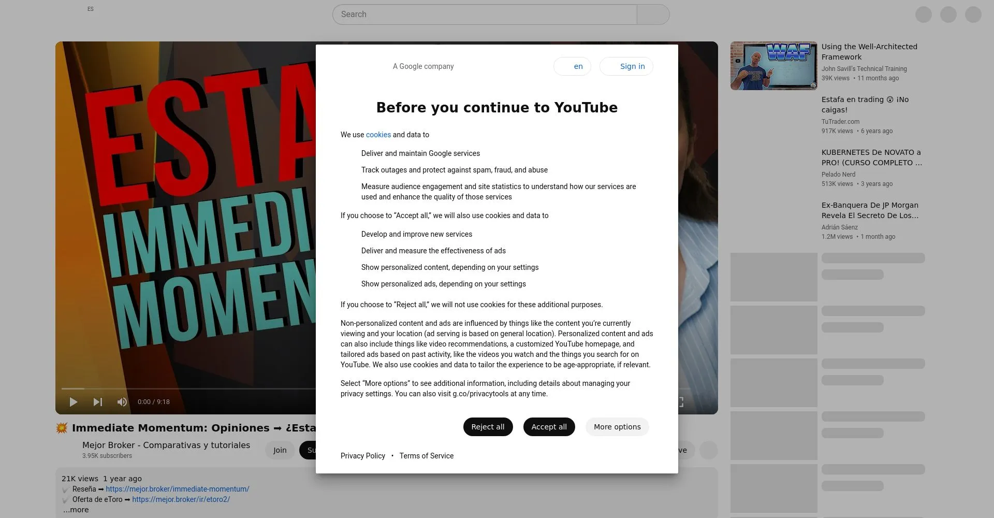Play the video with the play icon

tap(74, 402)
